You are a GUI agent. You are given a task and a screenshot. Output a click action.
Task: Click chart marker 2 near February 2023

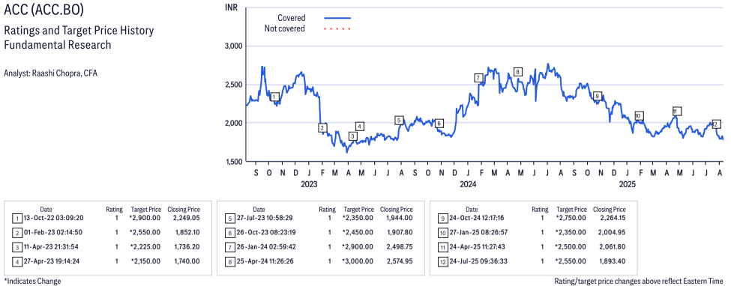click(322, 127)
